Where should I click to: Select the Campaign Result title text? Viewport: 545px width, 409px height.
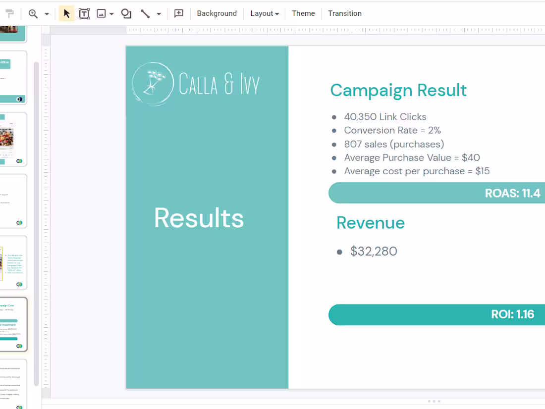tap(398, 90)
